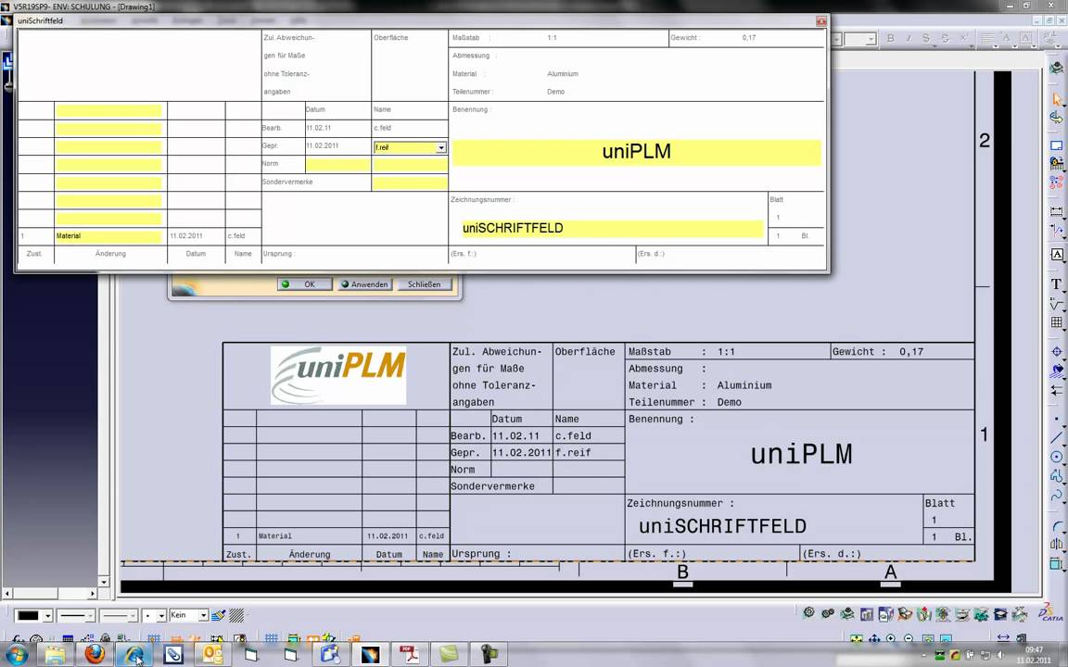
Task: Open the second line thickness dropdown
Action: pos(133,616)
